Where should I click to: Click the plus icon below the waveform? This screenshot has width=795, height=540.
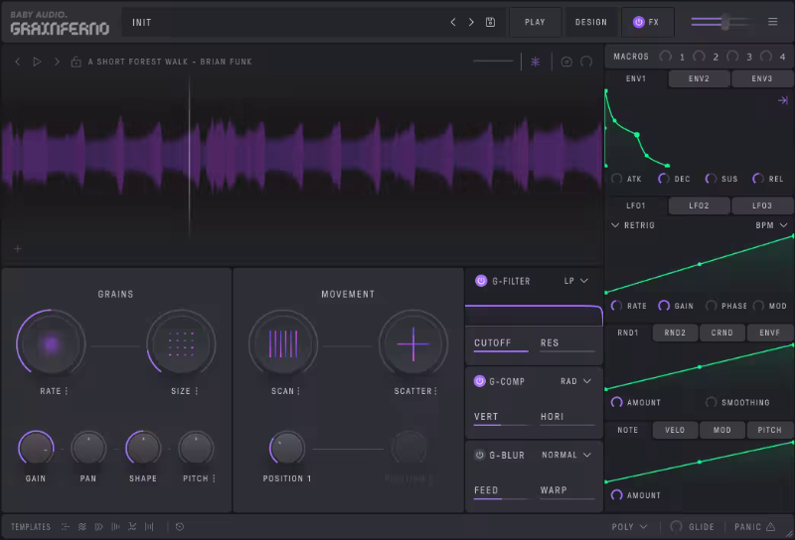(x=17, y=248)
